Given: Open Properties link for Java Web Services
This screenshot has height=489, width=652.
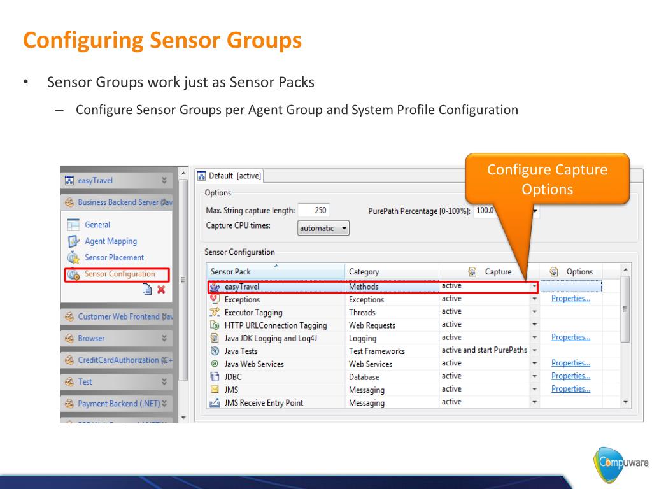Looking at the screenshot, I should 570,363.
